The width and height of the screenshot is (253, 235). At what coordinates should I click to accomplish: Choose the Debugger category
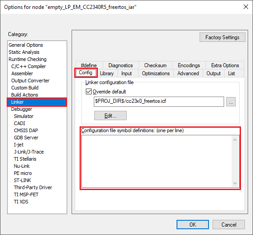click(x=22, y=109)
